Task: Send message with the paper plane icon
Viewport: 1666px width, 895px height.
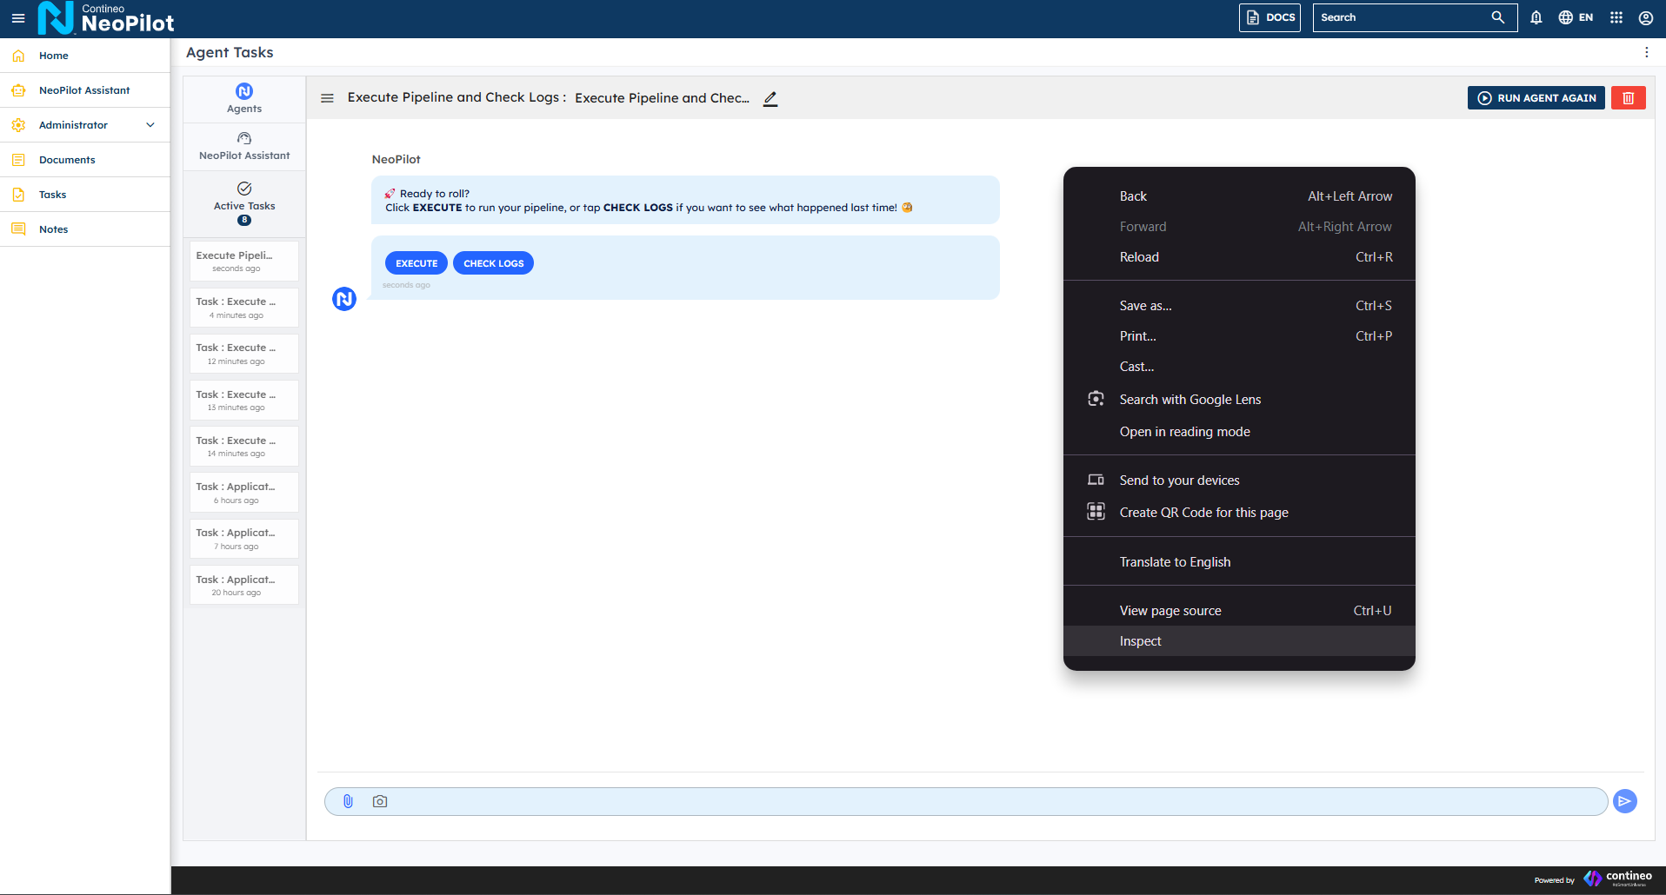Action: click(1624, 801)
